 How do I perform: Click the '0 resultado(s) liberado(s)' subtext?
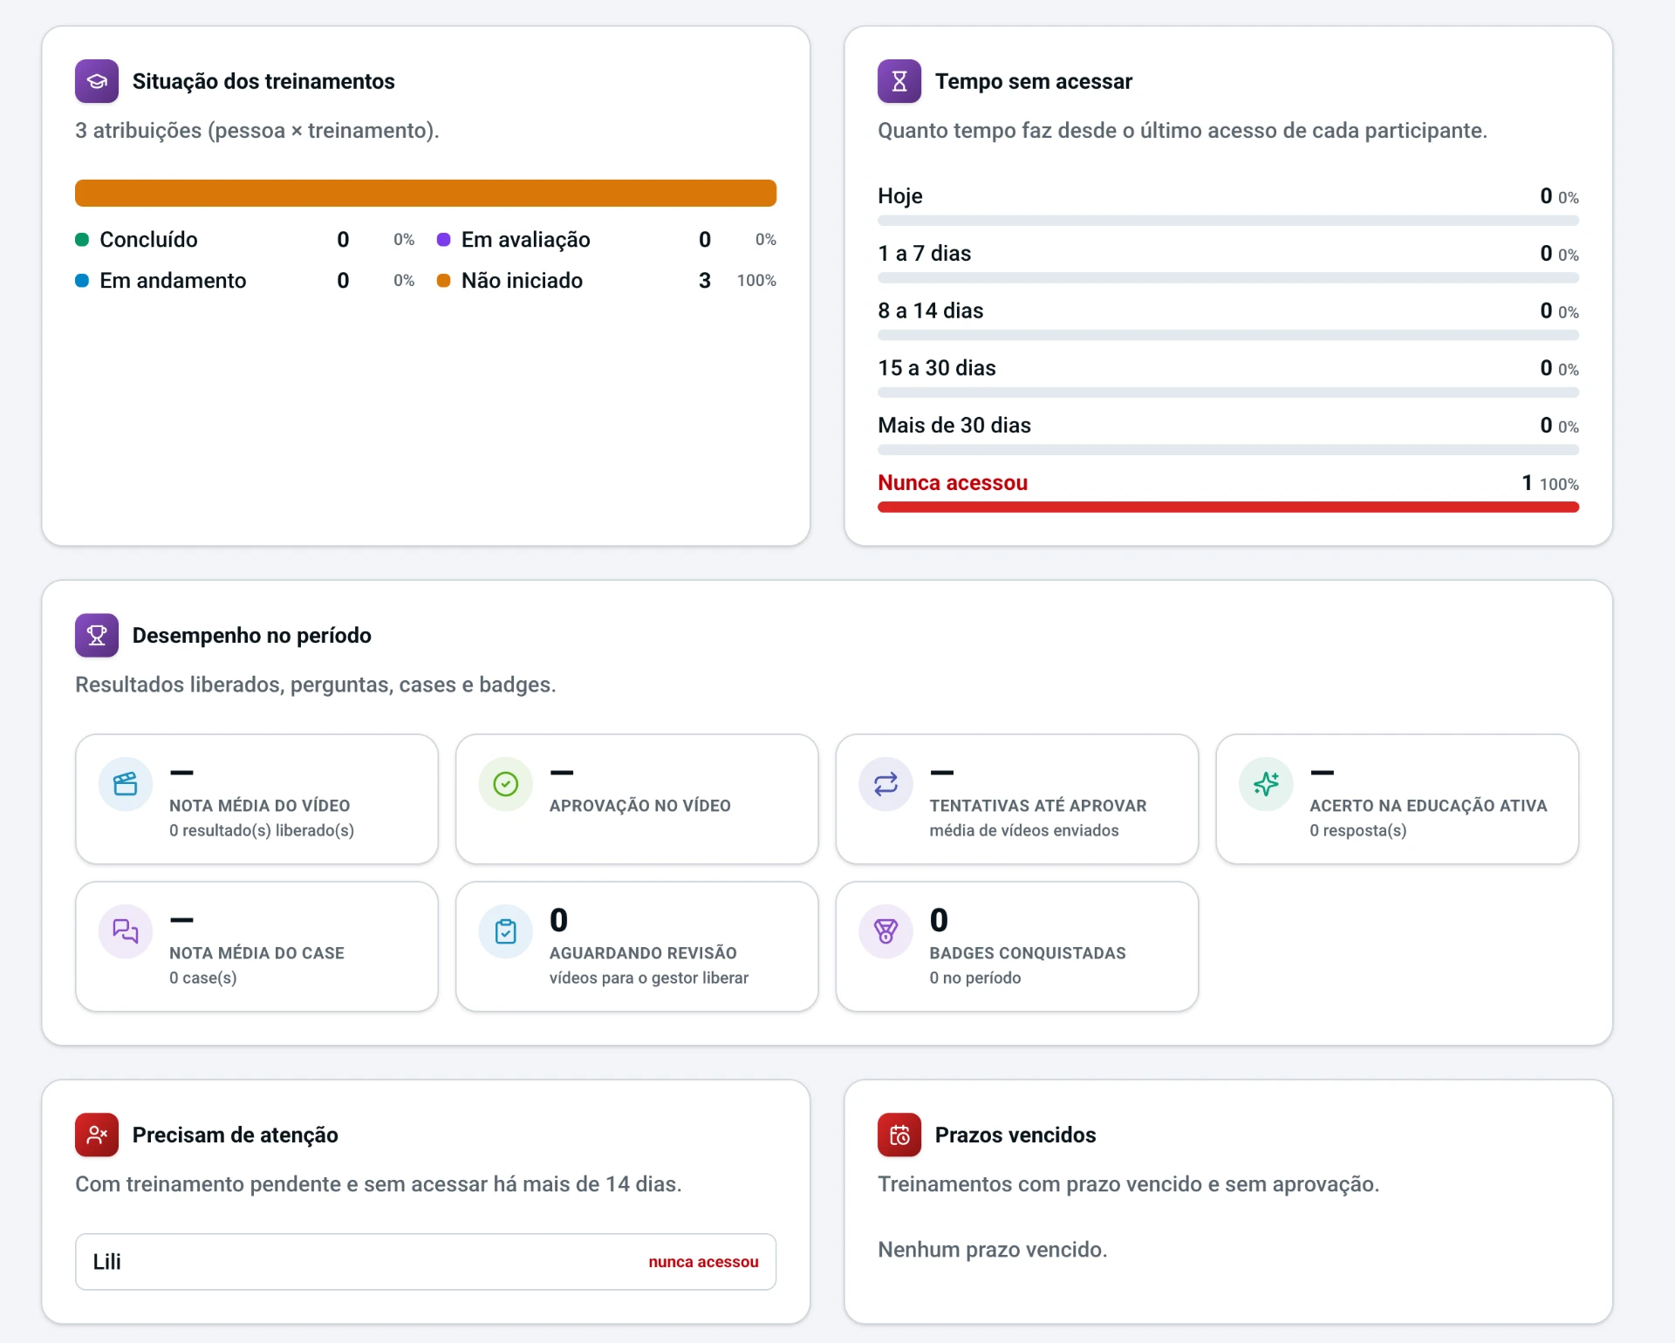(262, 831)
